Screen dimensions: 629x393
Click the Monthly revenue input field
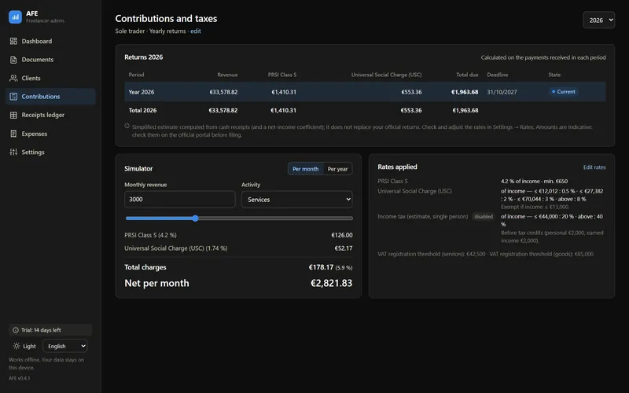pos(180,200)
